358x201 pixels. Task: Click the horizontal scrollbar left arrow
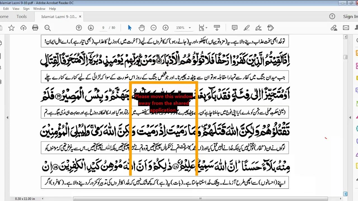pyautogui.click(x=43, y=199)
